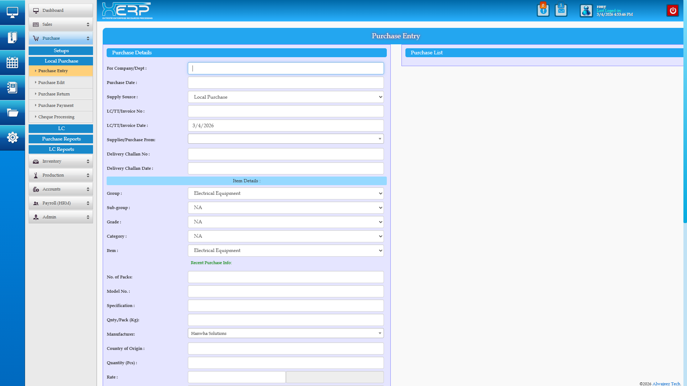
Task: Open the Manufacturer dropdown showing Hanwha Solutions
Action: [x=286, y=333]
